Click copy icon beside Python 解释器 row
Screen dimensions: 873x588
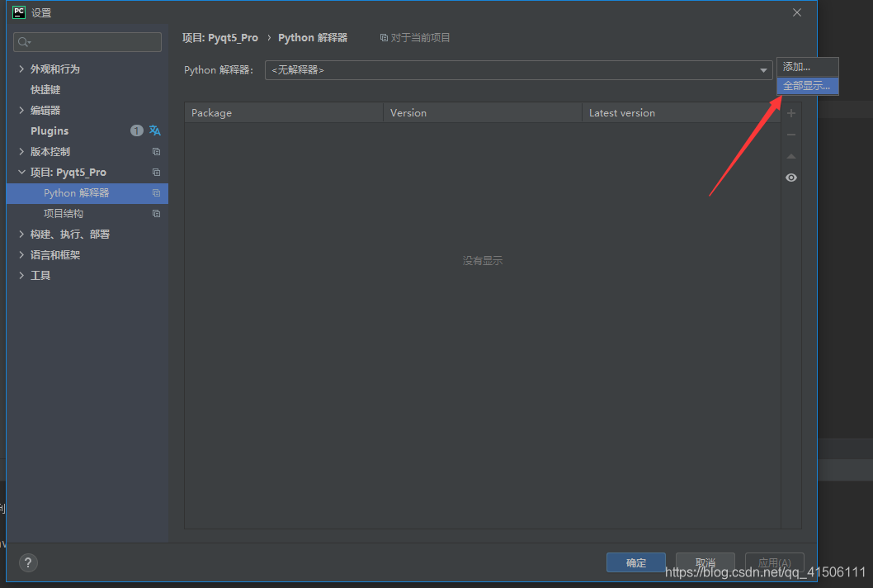157,193
